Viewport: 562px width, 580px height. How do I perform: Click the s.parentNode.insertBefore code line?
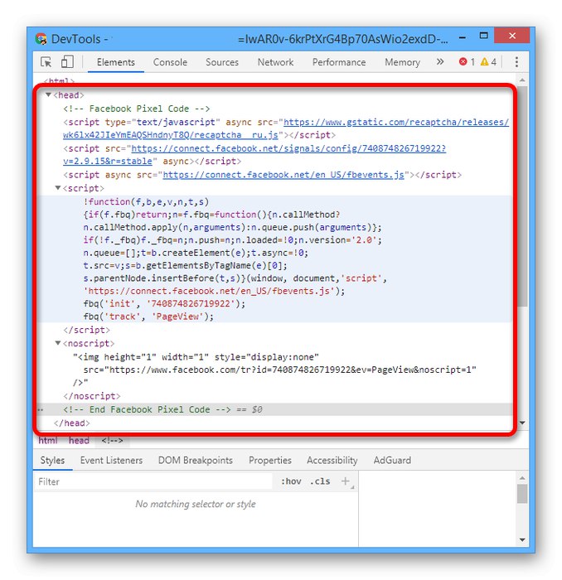235,278
